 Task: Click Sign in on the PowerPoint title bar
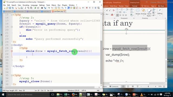(154, 6)
